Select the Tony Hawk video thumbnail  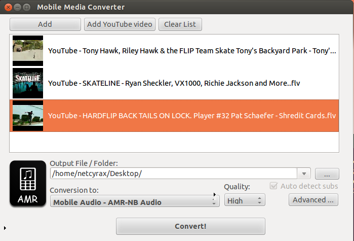tap(28, 50)
